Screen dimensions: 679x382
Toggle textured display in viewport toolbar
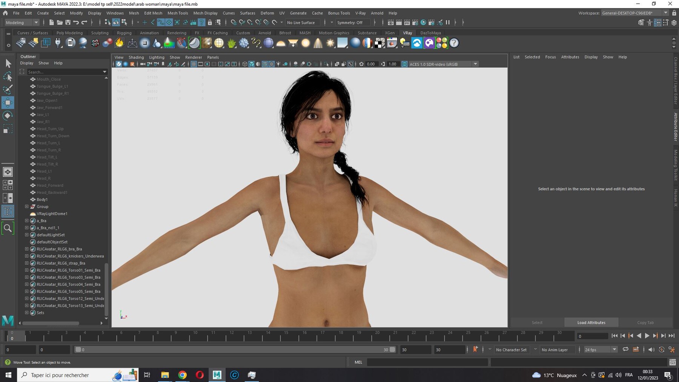(272, 64)
